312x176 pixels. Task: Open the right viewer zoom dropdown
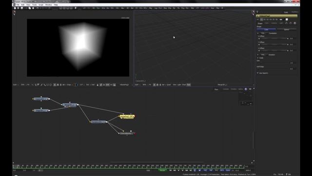click(x=145, y=85)
